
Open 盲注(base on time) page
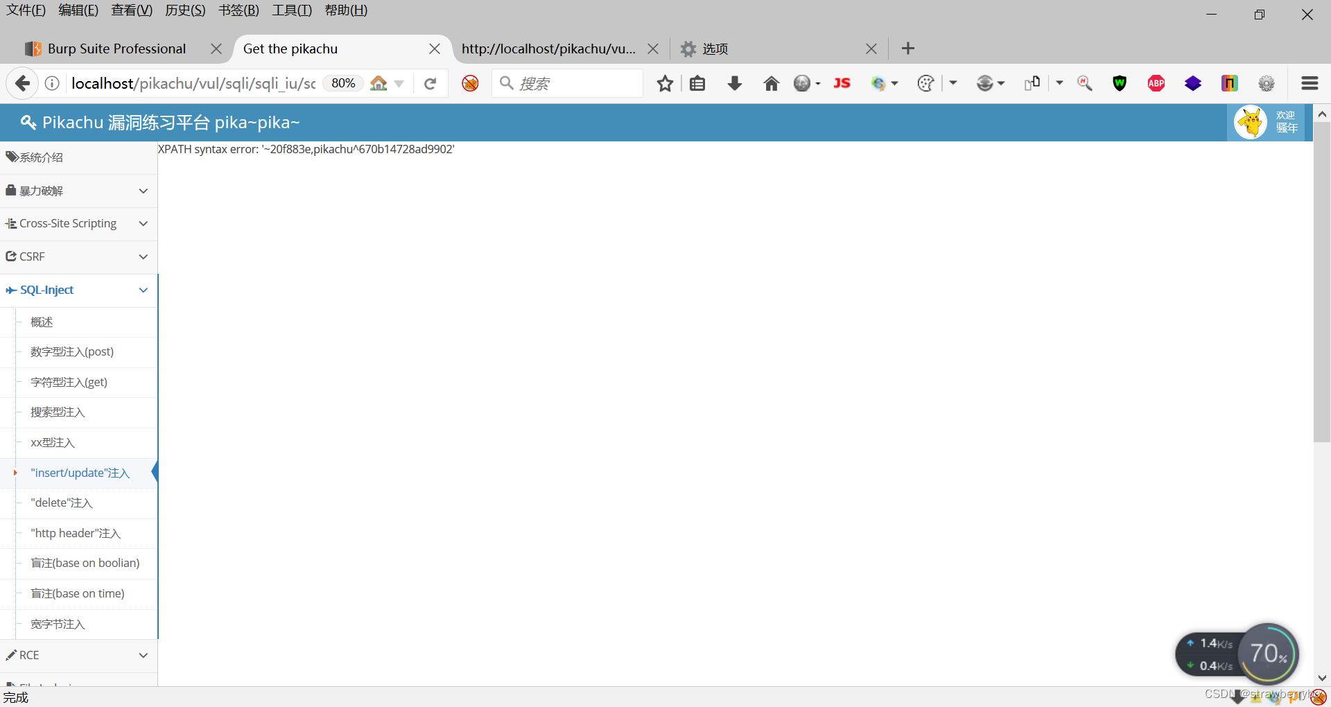[77, 593]
